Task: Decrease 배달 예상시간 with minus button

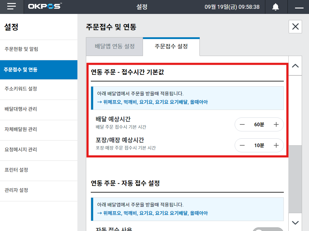Action: (242, 124)
